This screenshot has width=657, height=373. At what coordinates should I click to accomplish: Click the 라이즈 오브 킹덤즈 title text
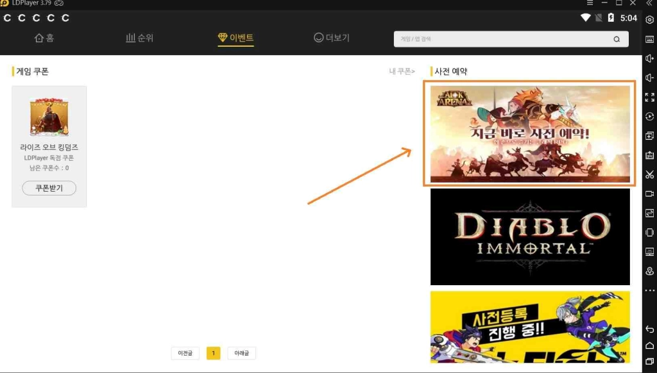(x=49, y=147)
